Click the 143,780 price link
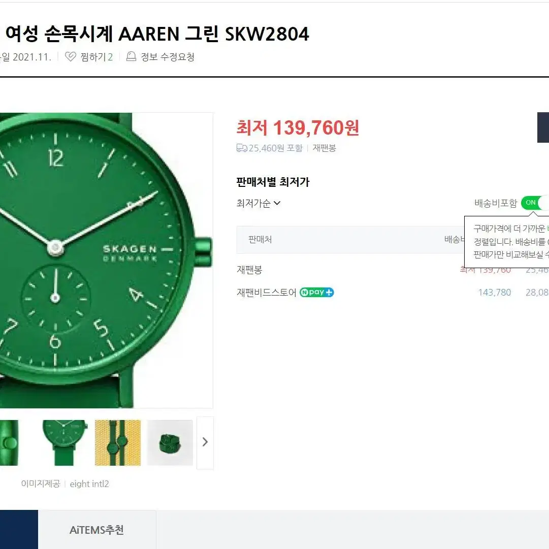Image resolution: width=549 pixels, height=549 pixels. pyautogui.click(x=494, y=293)
